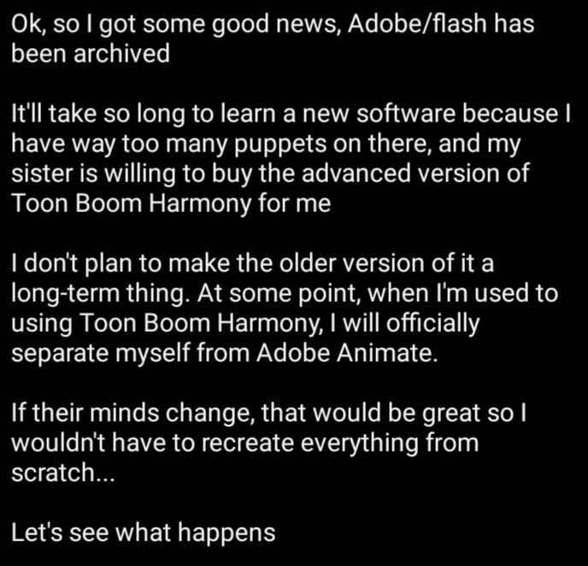Image resolution: width=588 pixels, height=566 pixels.
Task: Click the text "been archived"
Action: pos(90,55)
